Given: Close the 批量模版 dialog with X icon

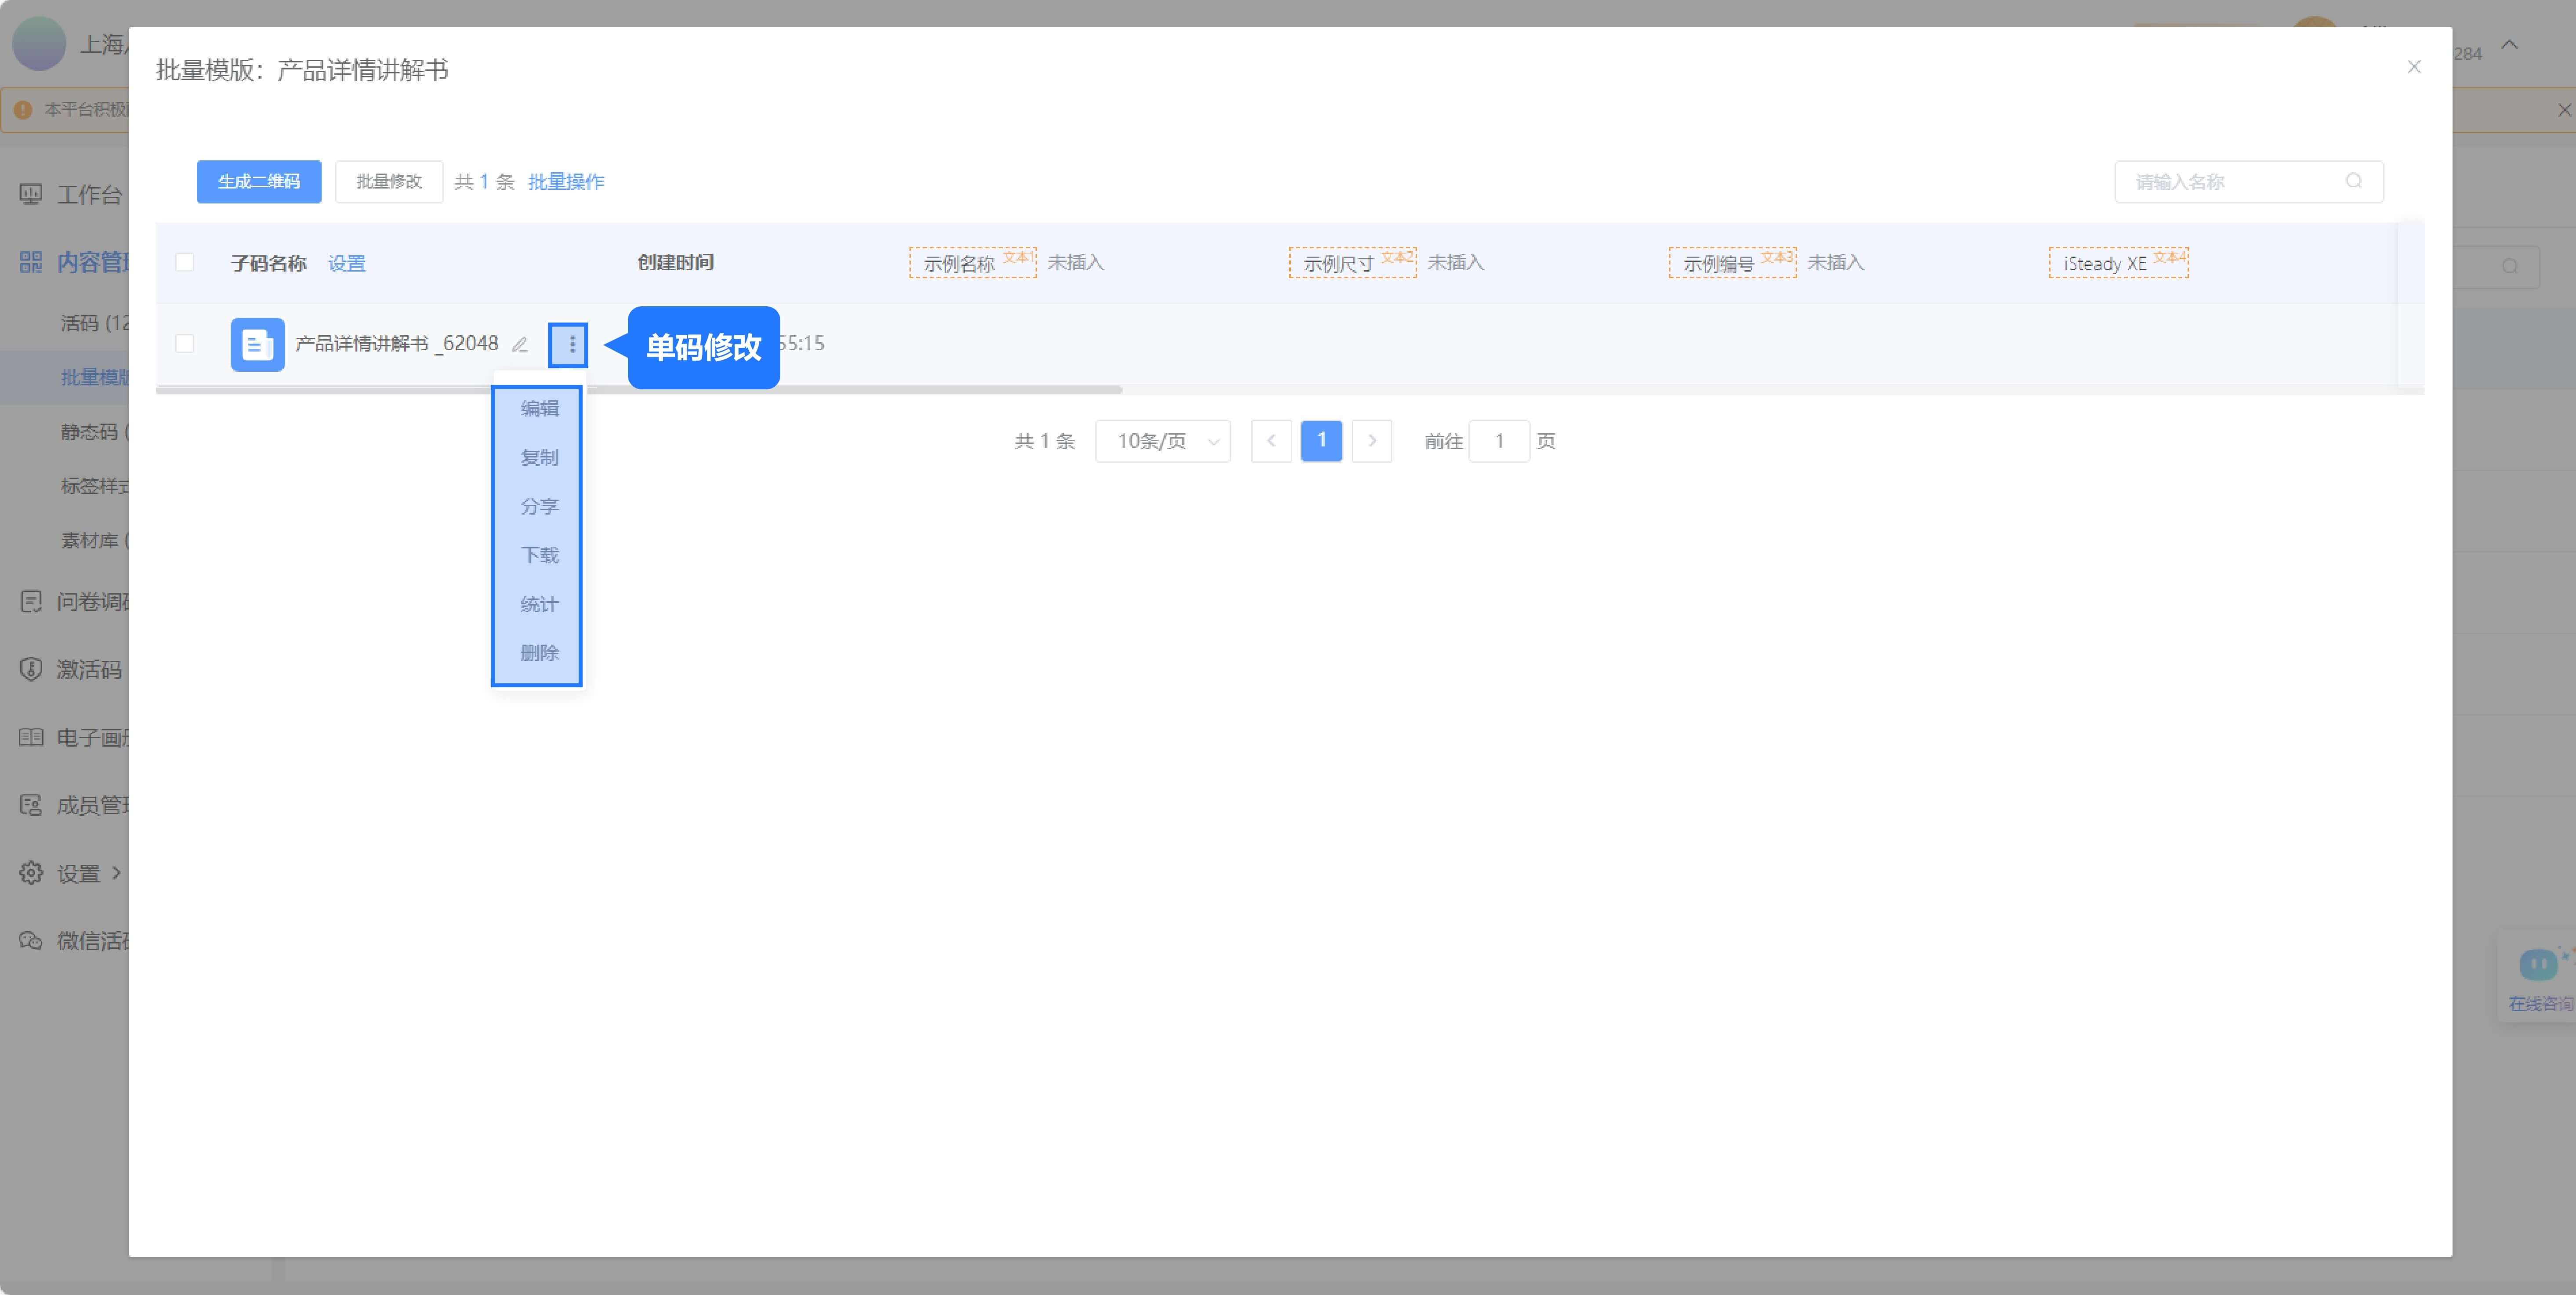Looking at the screenshot, I should [x=2413, y=67].
